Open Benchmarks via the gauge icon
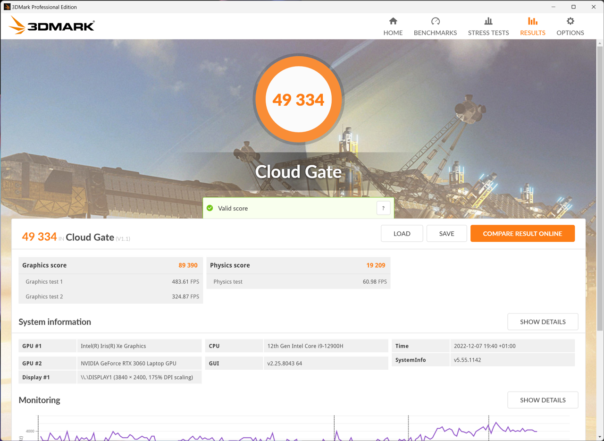Screen dimensions: 604x441 (435, 21)
